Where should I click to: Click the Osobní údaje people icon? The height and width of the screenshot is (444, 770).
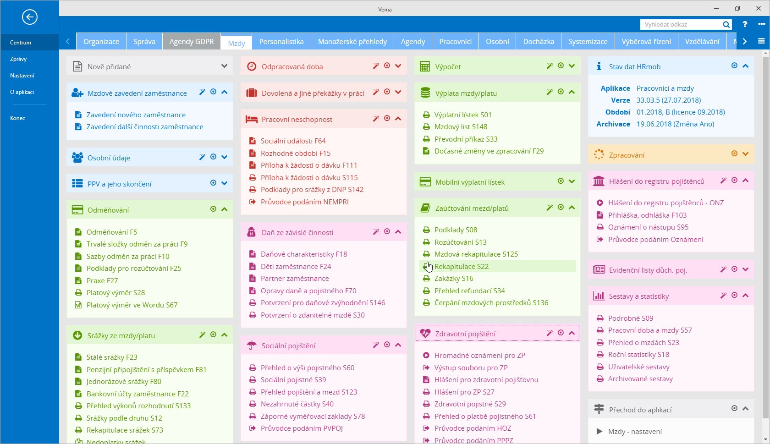(x=77, y=158)
